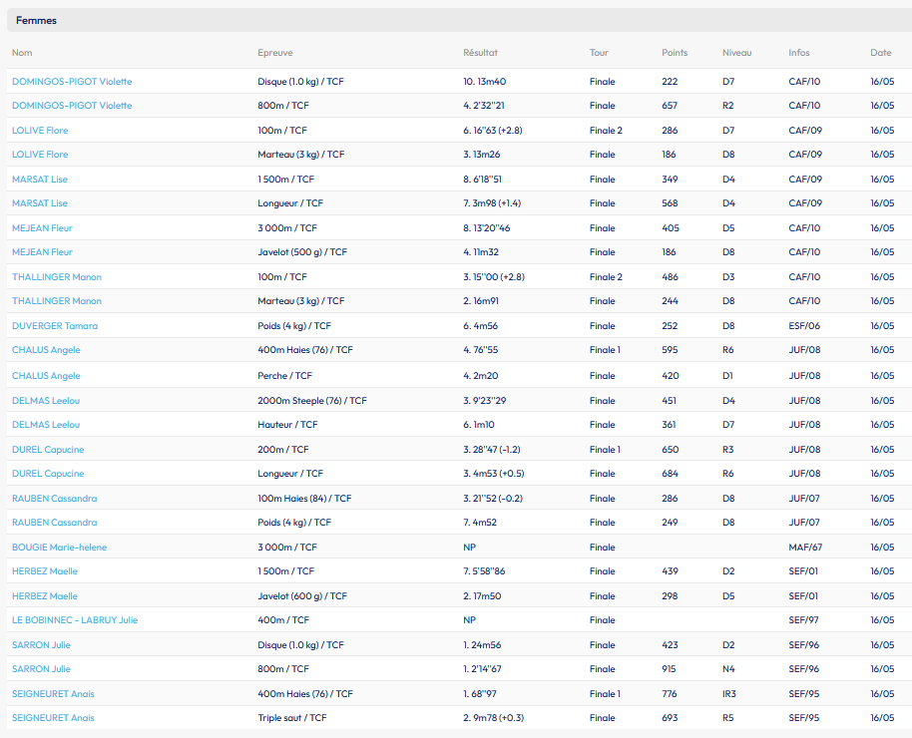Screen dimensions: 912x738
Task: Open BOUGIE Marie-helene athlete link
Action: 59,548
